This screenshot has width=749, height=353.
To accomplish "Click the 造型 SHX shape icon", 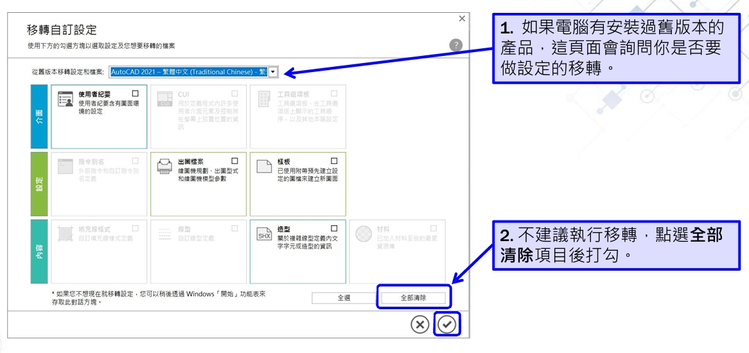I will pyautogui.click(x=264, y=233).
